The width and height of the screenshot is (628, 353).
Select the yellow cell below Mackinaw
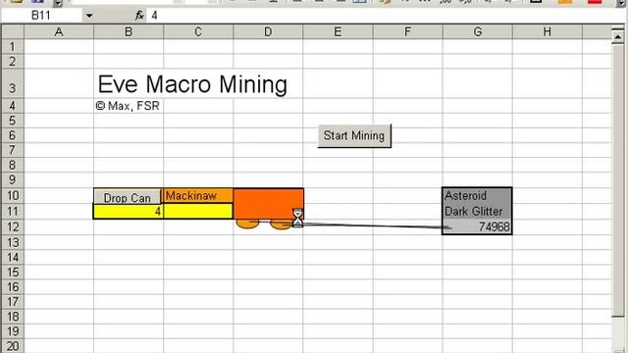coord(198,212)
